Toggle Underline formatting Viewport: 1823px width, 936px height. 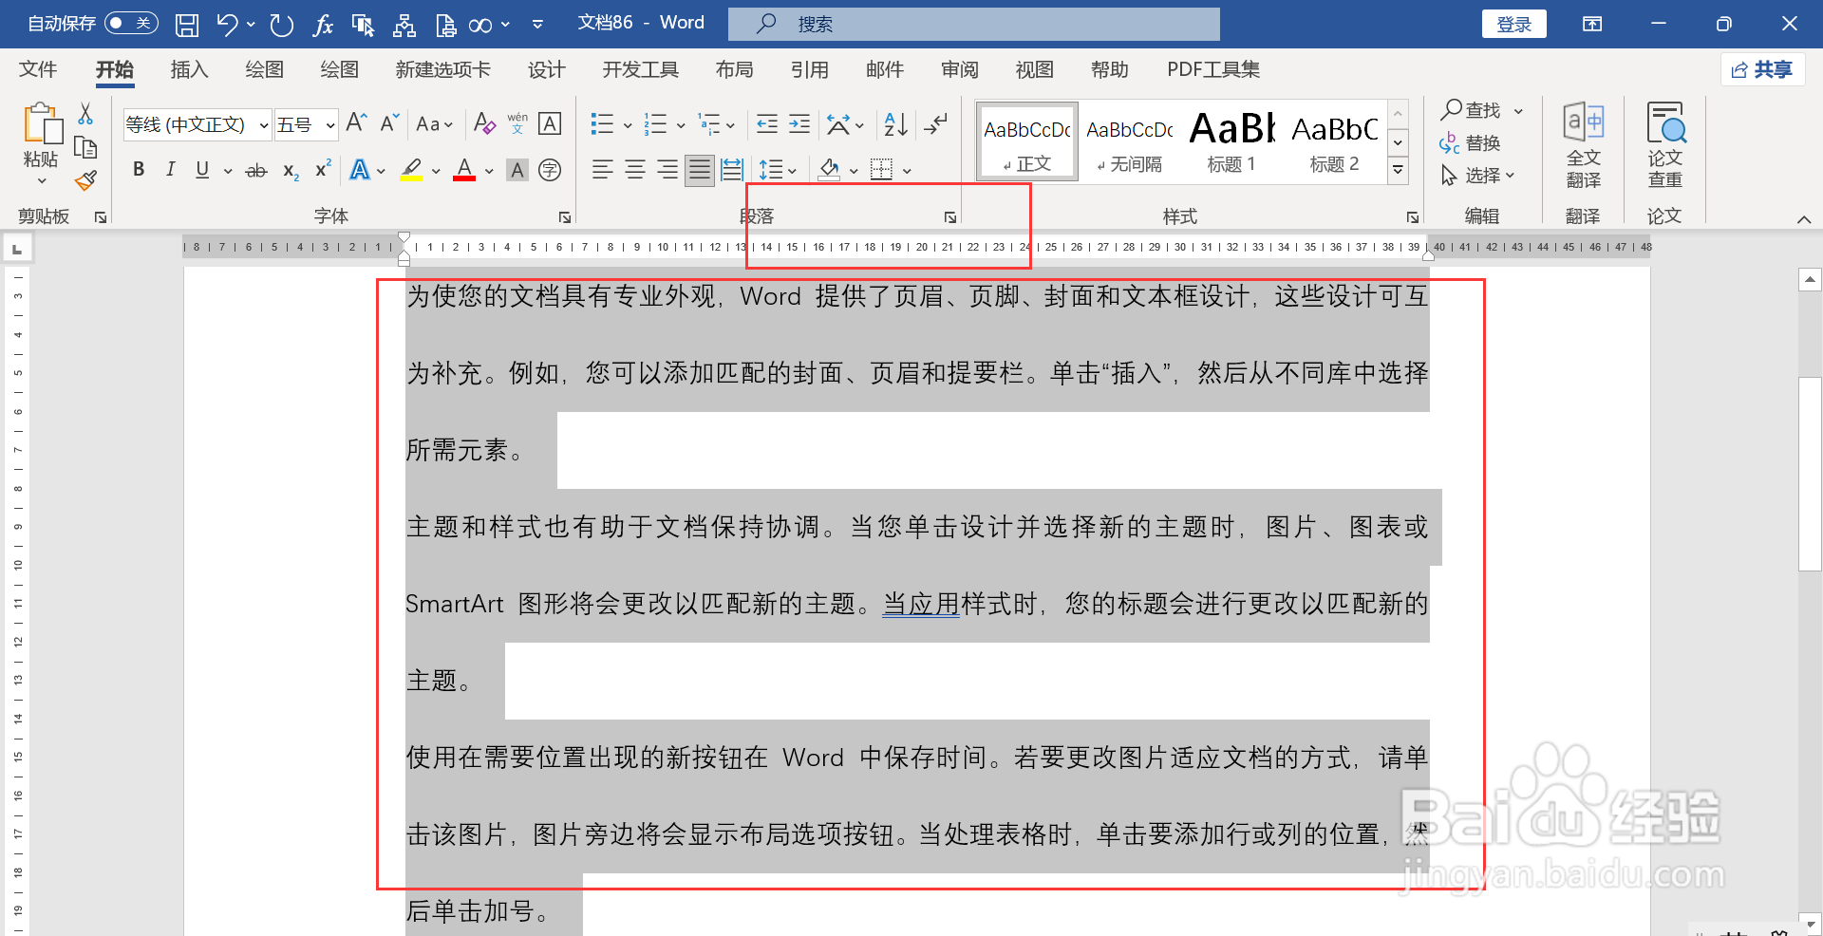202,170
